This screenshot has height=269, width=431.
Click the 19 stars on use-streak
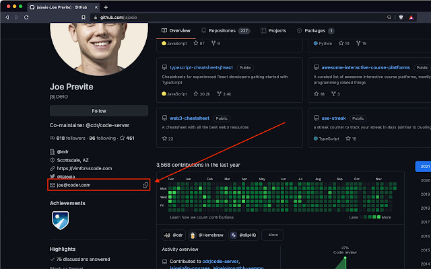click(x=351, y=139)
